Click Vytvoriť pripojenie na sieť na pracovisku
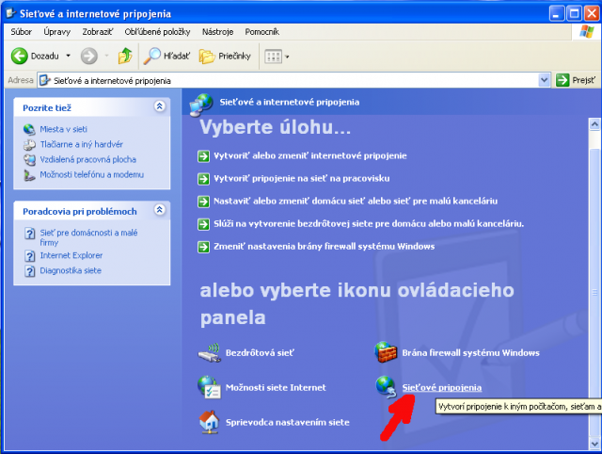602x454 pixels. point(301,178)
